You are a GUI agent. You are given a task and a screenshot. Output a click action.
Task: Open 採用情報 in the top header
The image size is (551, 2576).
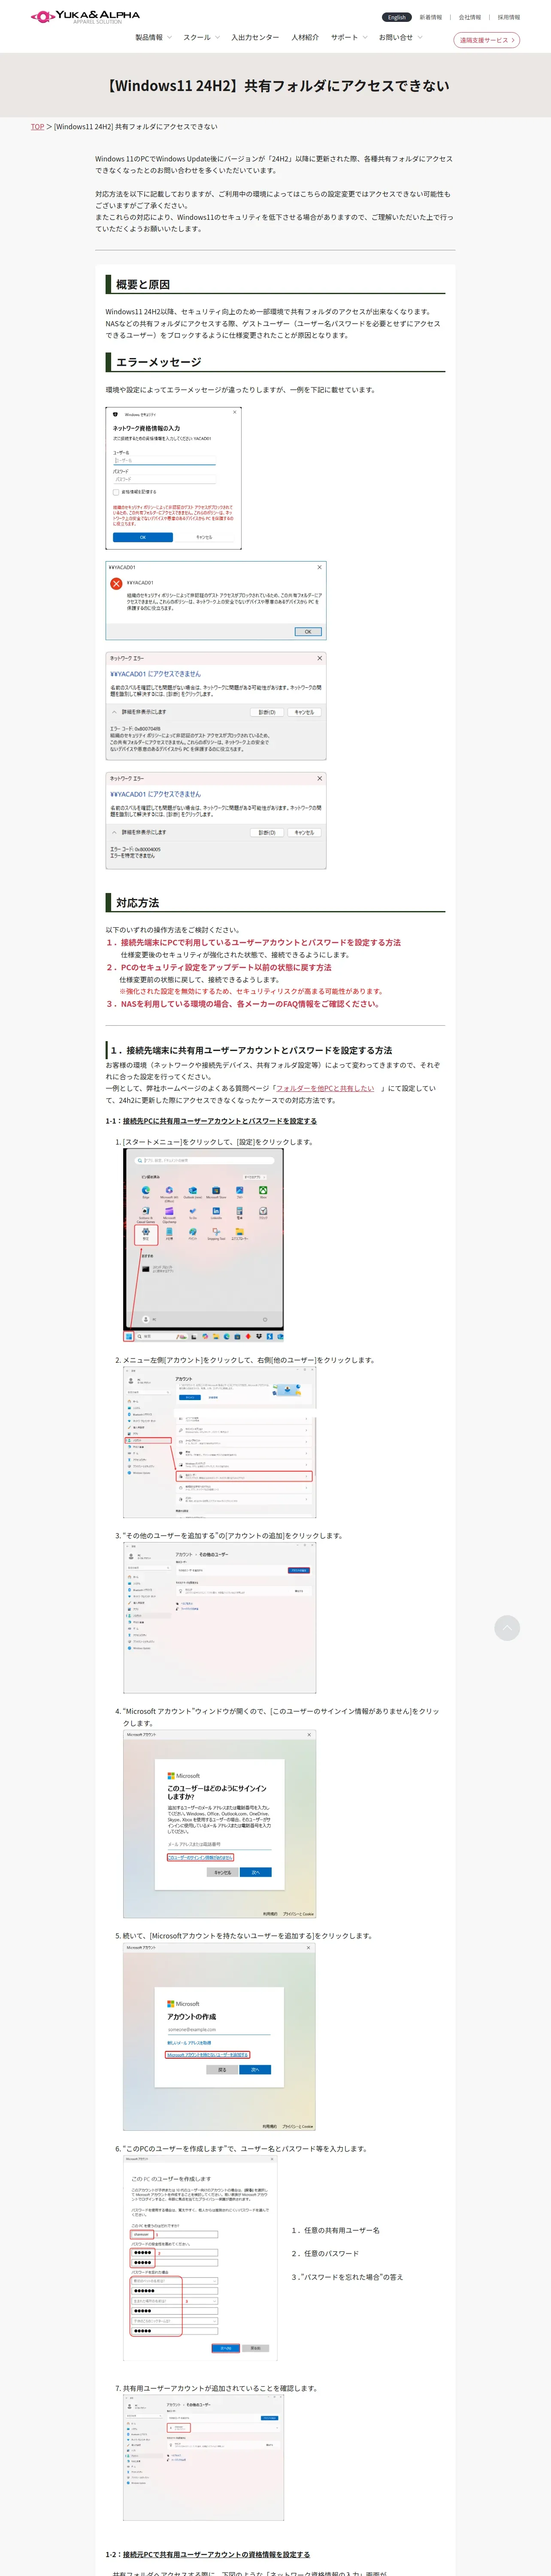pyautogui.click(x=509, y=17)
